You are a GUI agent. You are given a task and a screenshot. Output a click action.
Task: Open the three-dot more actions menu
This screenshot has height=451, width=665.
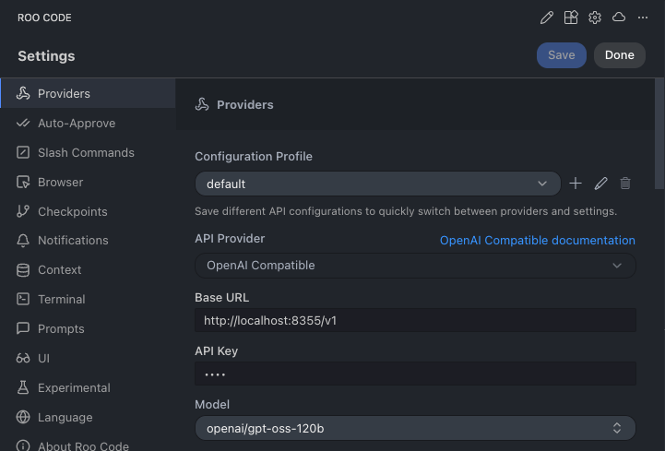643,18
